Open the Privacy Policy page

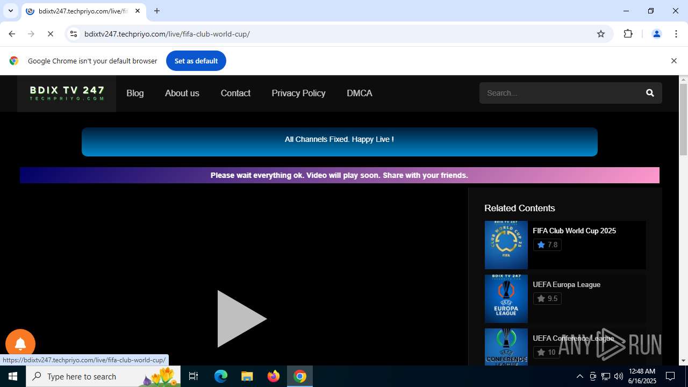298,93
